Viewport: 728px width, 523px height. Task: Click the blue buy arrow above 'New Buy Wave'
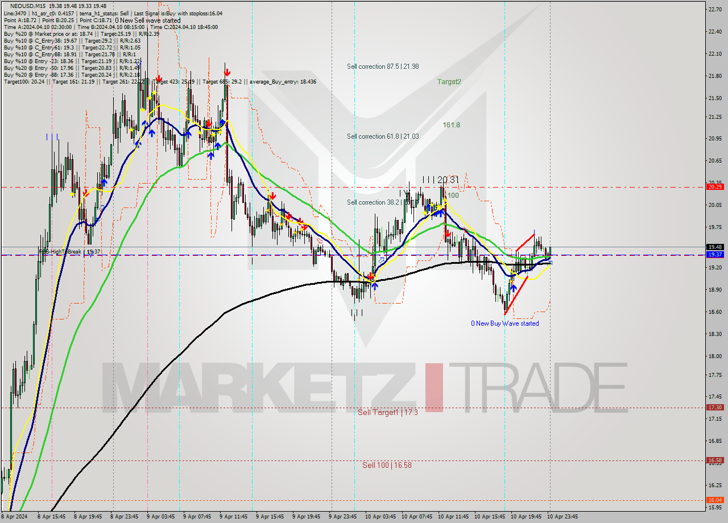514,289
